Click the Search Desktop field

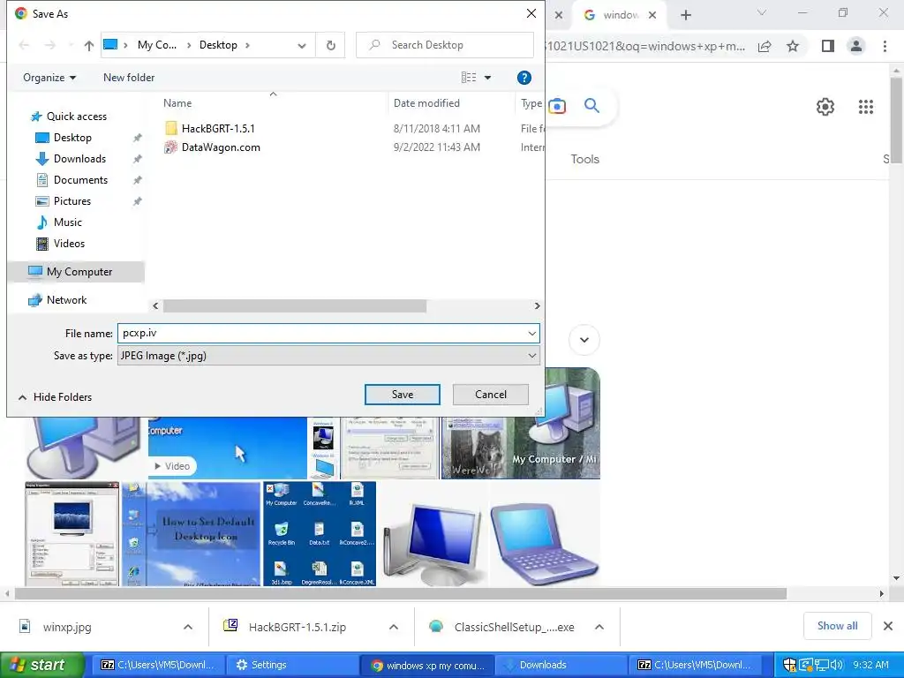[x=445, y=45]
